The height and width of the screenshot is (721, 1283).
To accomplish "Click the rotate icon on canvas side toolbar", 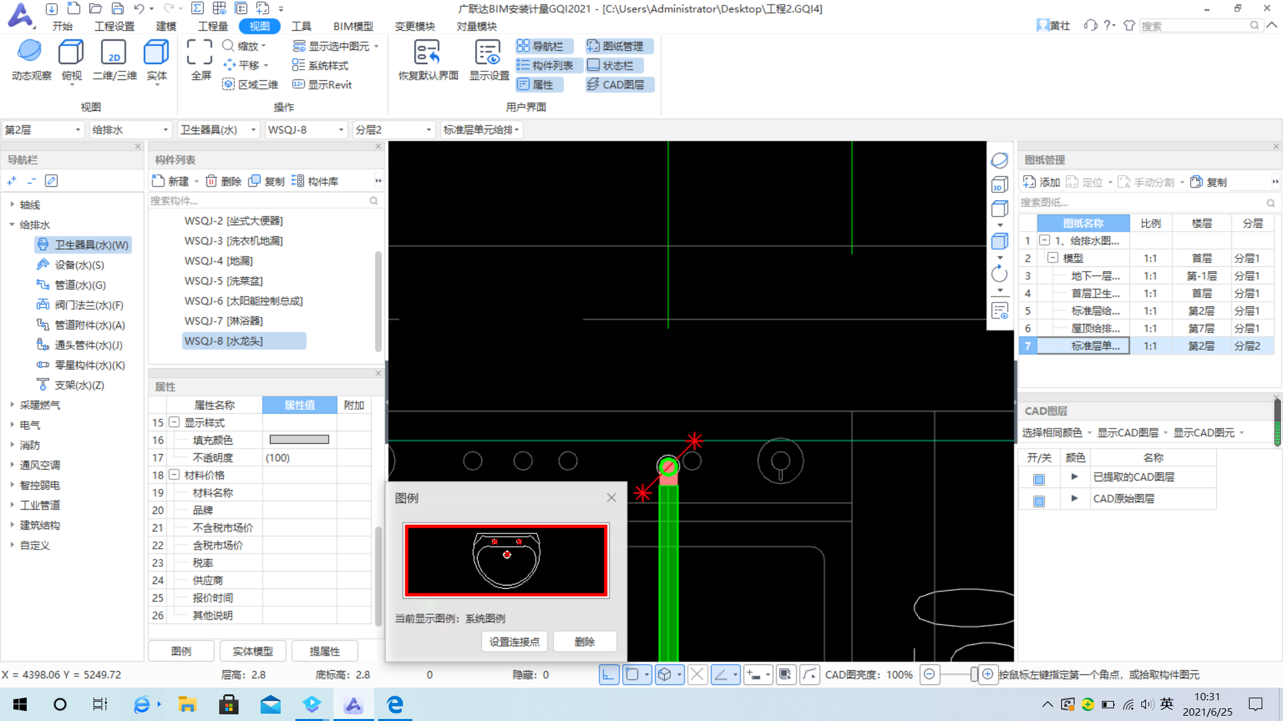I will pyautogui.click(x=1000, y=274).
